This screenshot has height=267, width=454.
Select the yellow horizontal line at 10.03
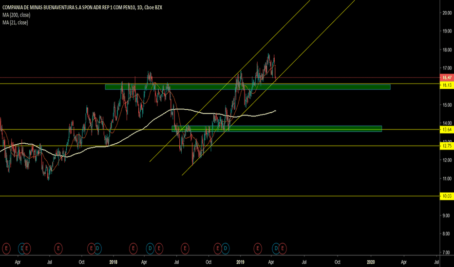[x=220, y=196]
